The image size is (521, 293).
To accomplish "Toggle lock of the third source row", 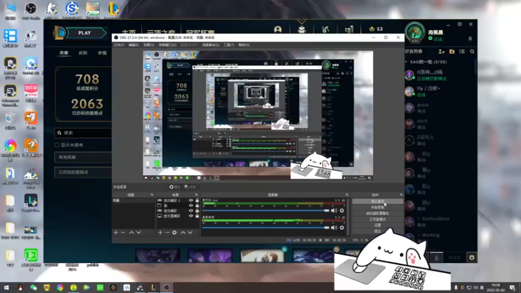I will [197, 210].
